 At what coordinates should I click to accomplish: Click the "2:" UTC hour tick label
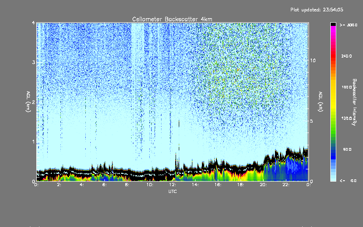click(59, 185)
